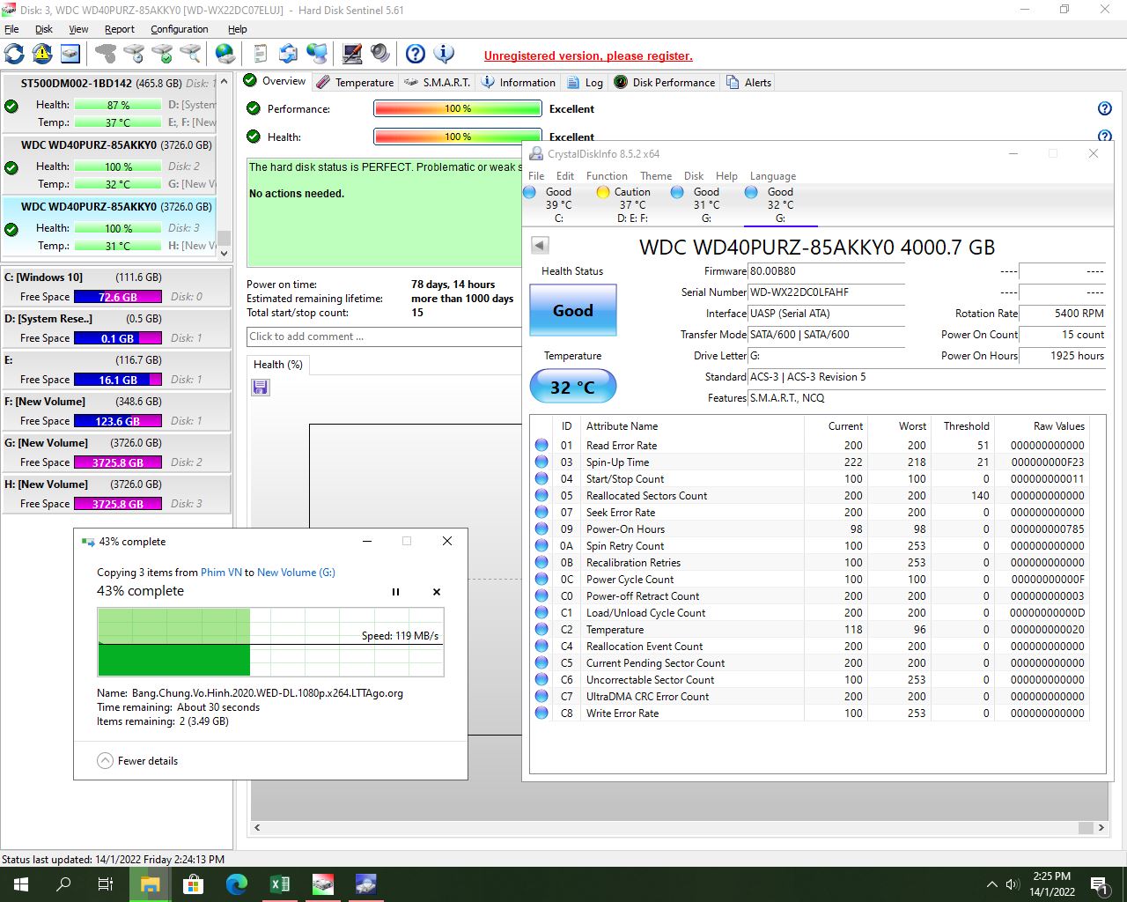
Task: Select the Good 39 °C C: disk
Action: pos(558,204)
